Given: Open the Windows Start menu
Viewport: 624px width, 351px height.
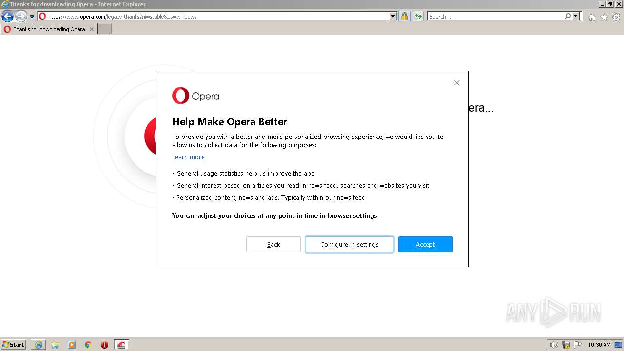Looking at the screenshot, I should (x=14, y=345).
